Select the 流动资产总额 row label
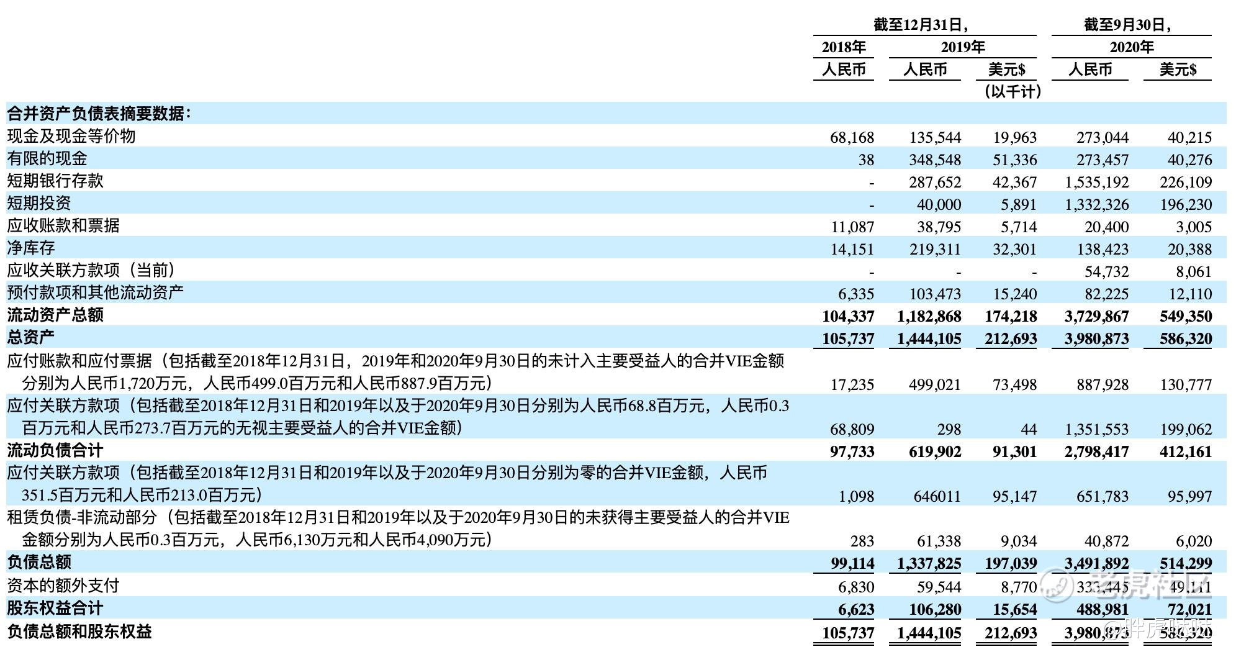 pyautogui.click(x=55, y=315)
